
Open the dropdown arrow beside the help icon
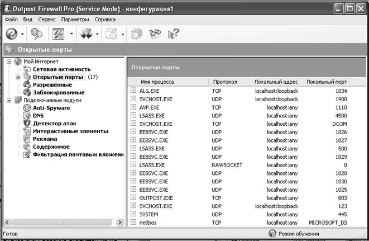point(22,35)
